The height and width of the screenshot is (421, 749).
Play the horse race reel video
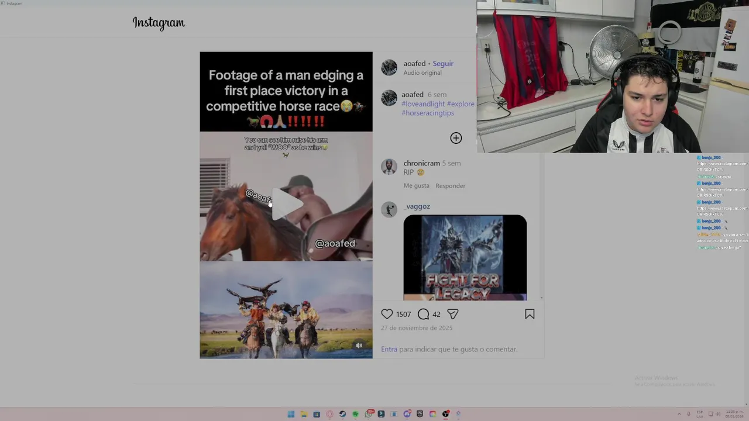287,204
